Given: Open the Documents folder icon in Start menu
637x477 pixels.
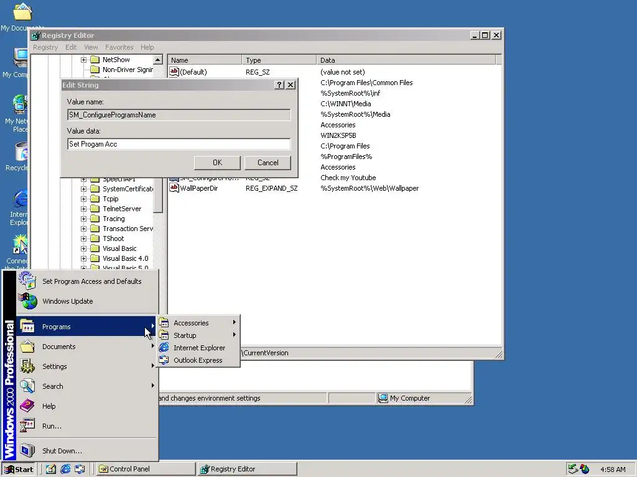Looking at the screenshot, I should [27, 347].
